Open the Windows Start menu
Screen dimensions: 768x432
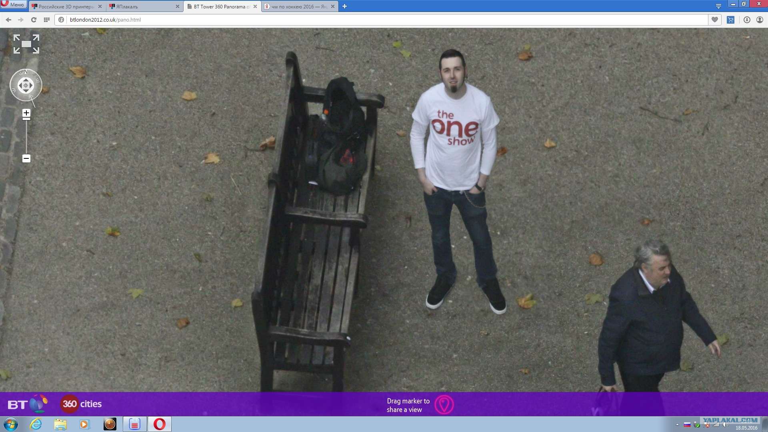[11, 424]
